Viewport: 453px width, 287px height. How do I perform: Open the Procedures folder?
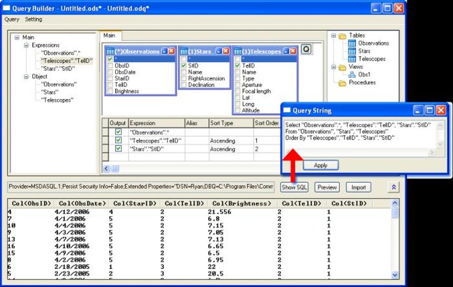[x=342, y=83]
